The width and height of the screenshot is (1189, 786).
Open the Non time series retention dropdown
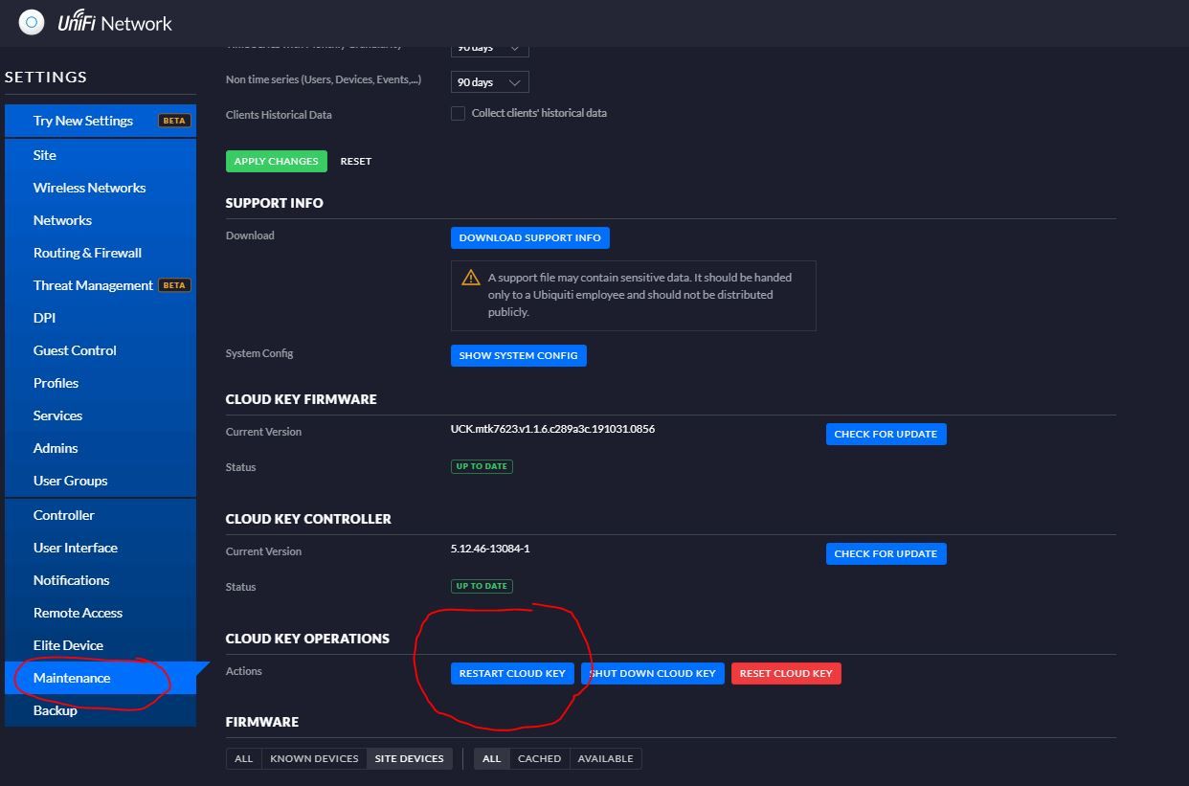pyautogui.click(x=489, y=82)
